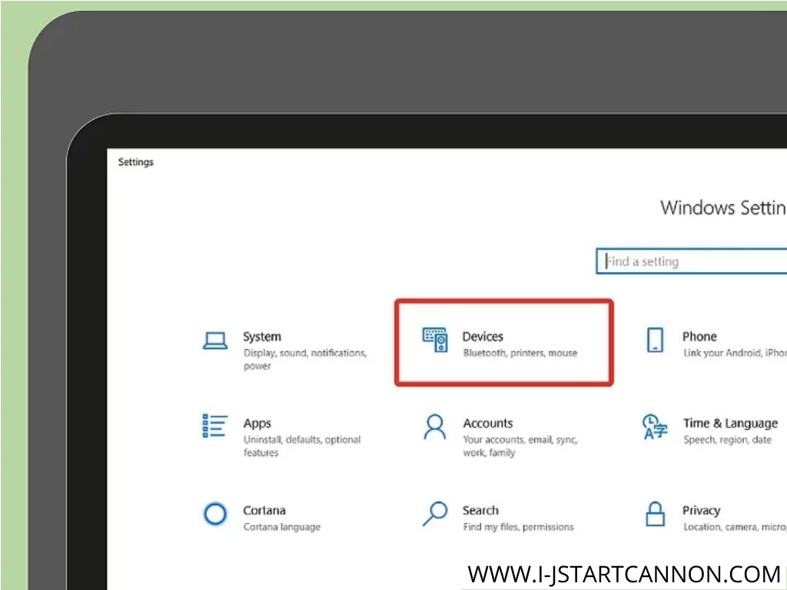Open the Search category label
The height and width of the screenshot is (590, 787).
tap(480, 511)
